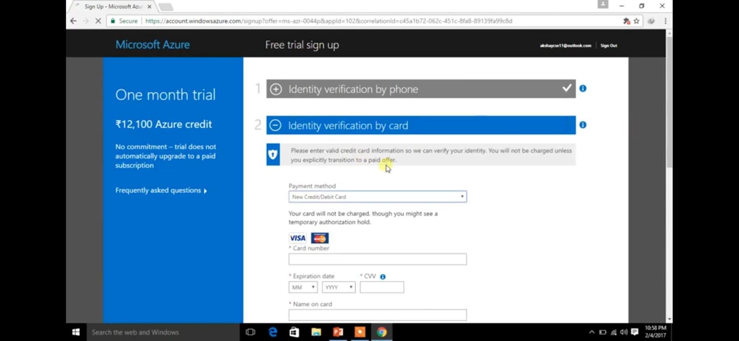Screen dimensions: 739x341
Task: Click info icon next to card verification
Action: coord(583,125)
